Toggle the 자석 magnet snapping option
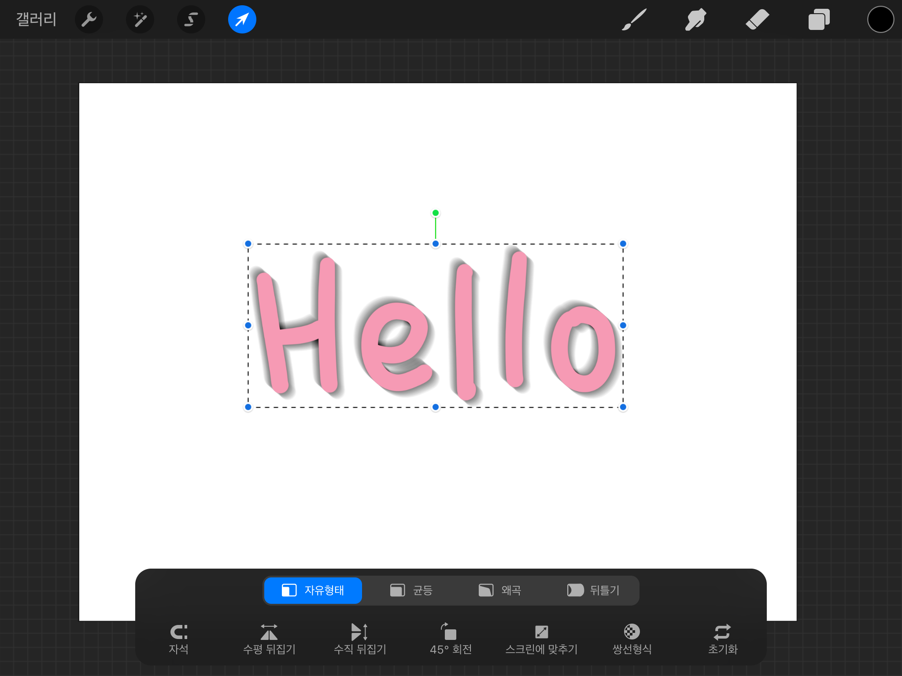This screenshot has height=676, width=902. pyautogui.click(x=179, y=638)
